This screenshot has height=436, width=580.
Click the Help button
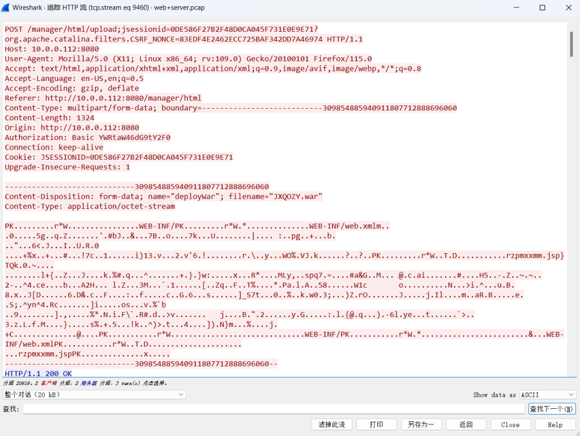(x=556, y=425)
